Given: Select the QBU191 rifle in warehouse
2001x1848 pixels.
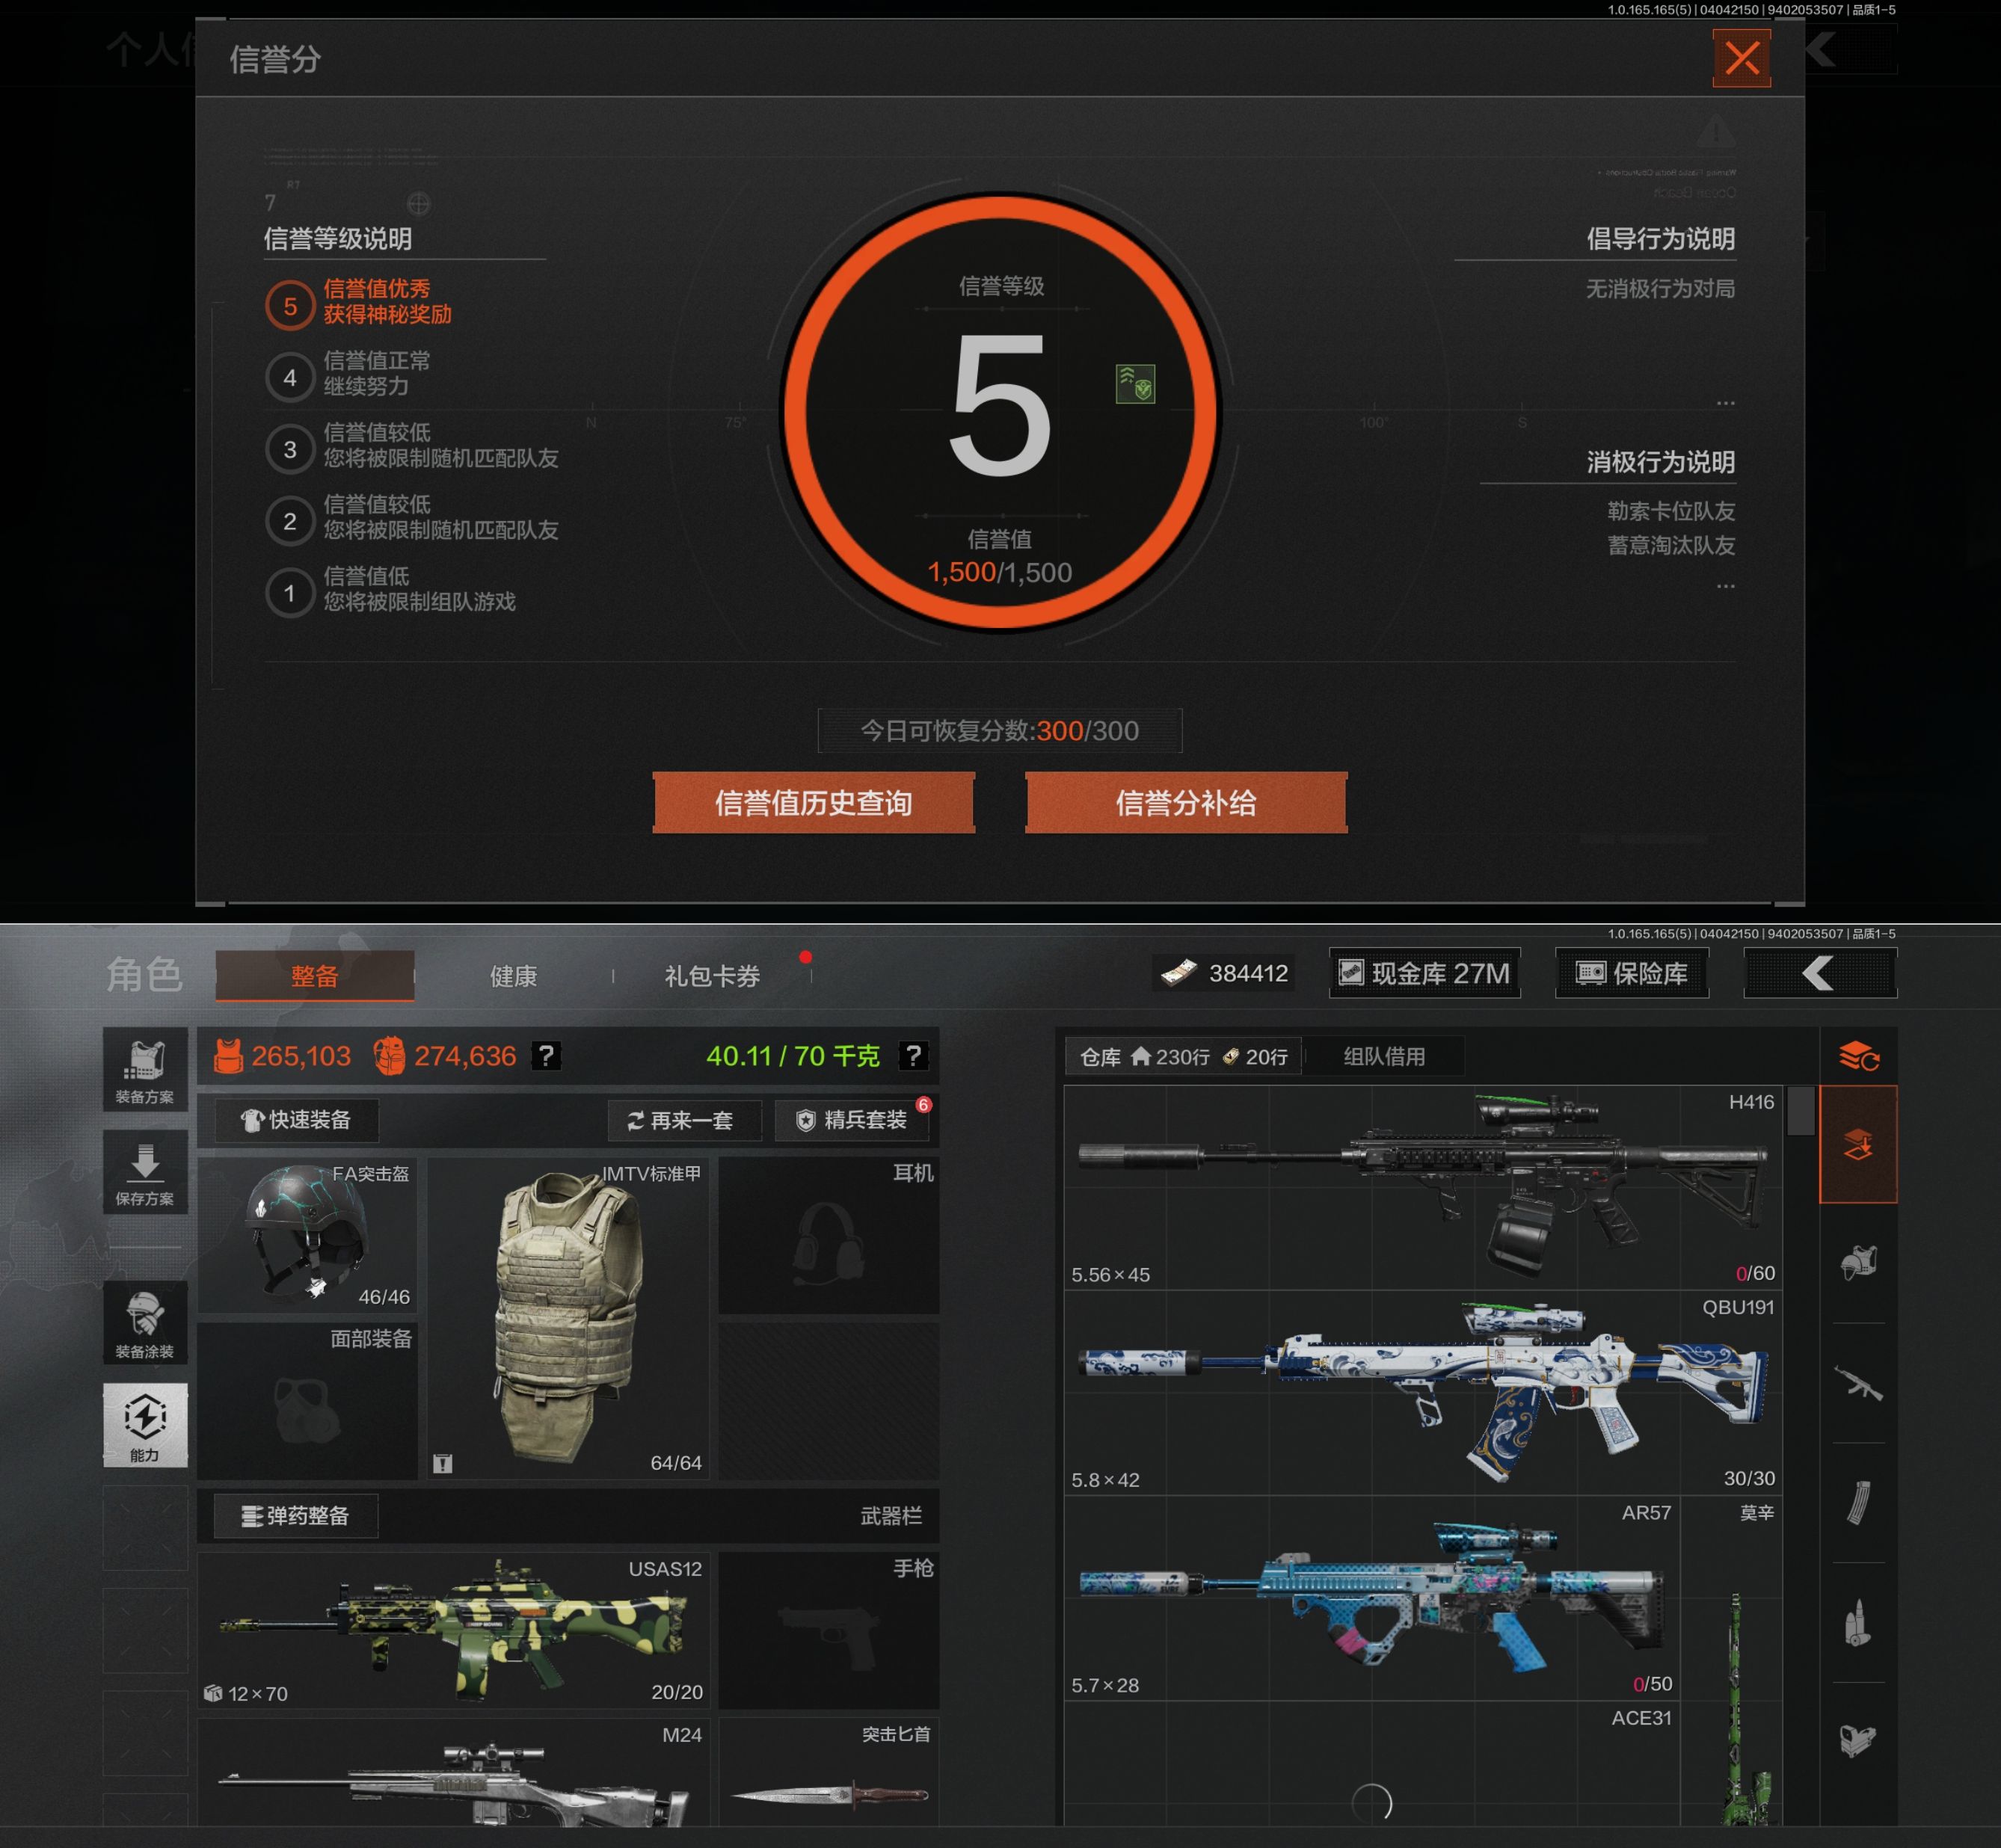Looking at the screenshot, I should 1424,1392.
